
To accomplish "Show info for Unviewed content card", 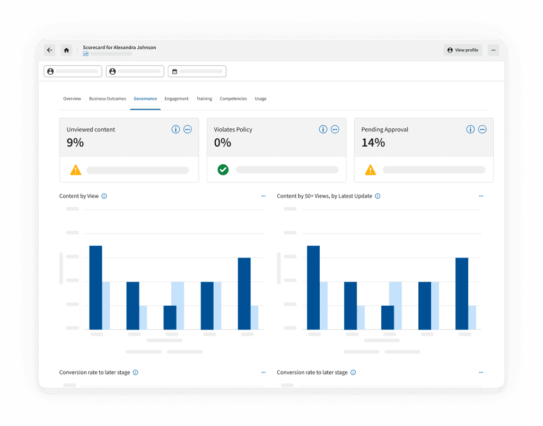I will tap(176, 129).
